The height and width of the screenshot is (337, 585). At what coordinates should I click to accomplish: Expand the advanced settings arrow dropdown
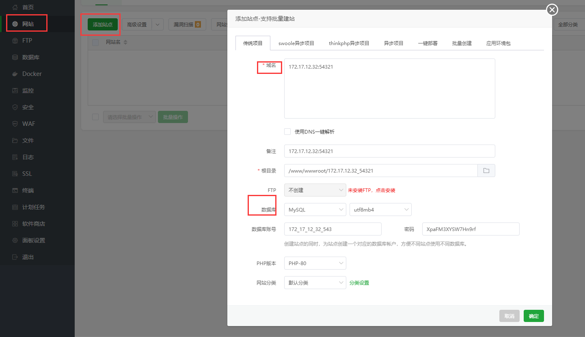click(x=158, y=24)
